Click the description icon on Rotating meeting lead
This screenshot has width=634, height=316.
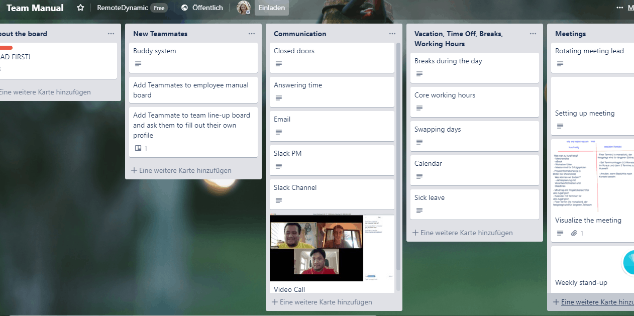click(560, 64)
